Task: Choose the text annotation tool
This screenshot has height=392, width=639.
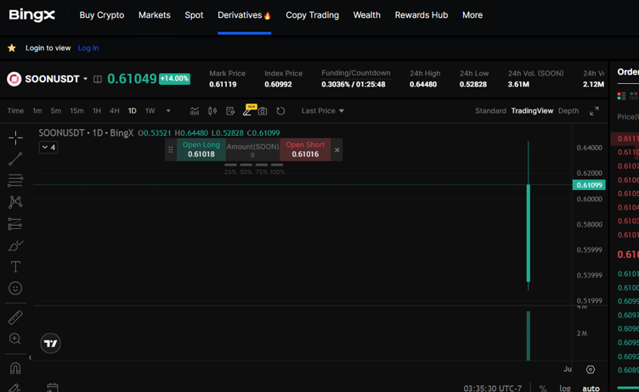Action: [x=15, y=267]
